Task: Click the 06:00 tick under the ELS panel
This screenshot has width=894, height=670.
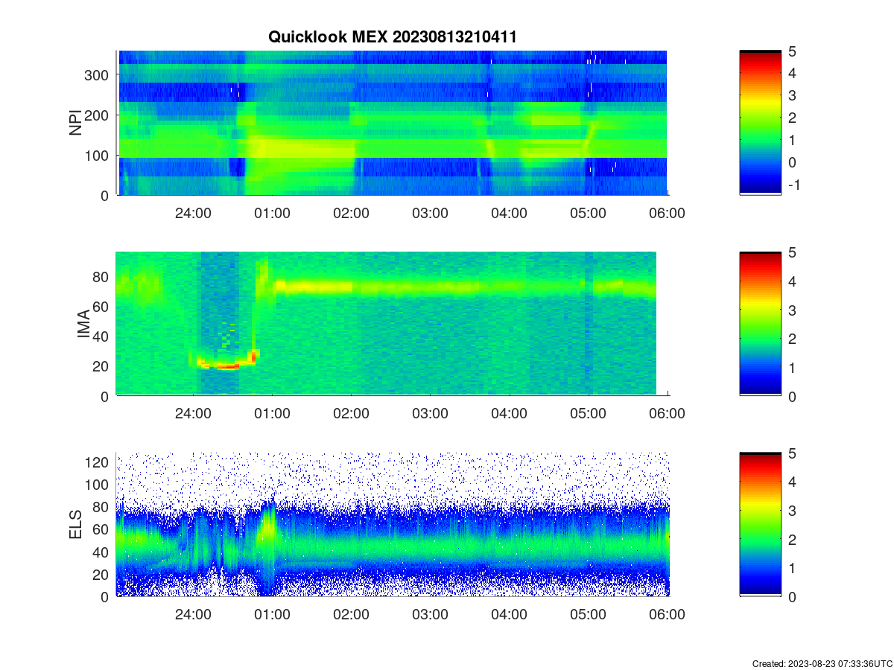Action: [667, 615]
